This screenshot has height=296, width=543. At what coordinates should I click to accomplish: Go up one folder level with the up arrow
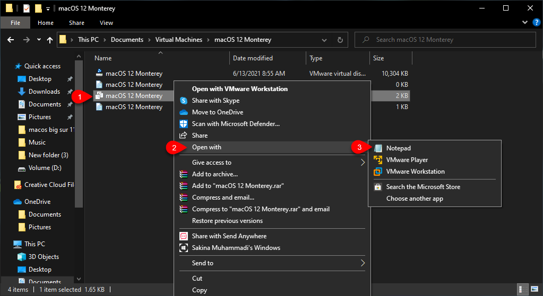50,40
